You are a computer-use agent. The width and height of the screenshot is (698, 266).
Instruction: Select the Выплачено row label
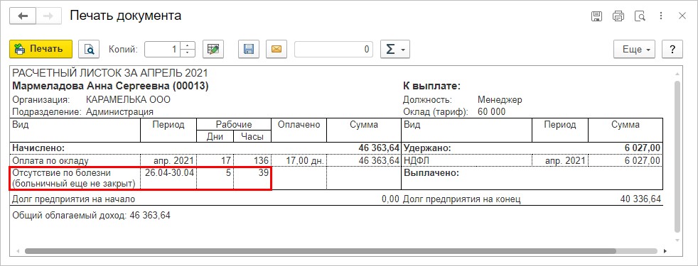431,173
